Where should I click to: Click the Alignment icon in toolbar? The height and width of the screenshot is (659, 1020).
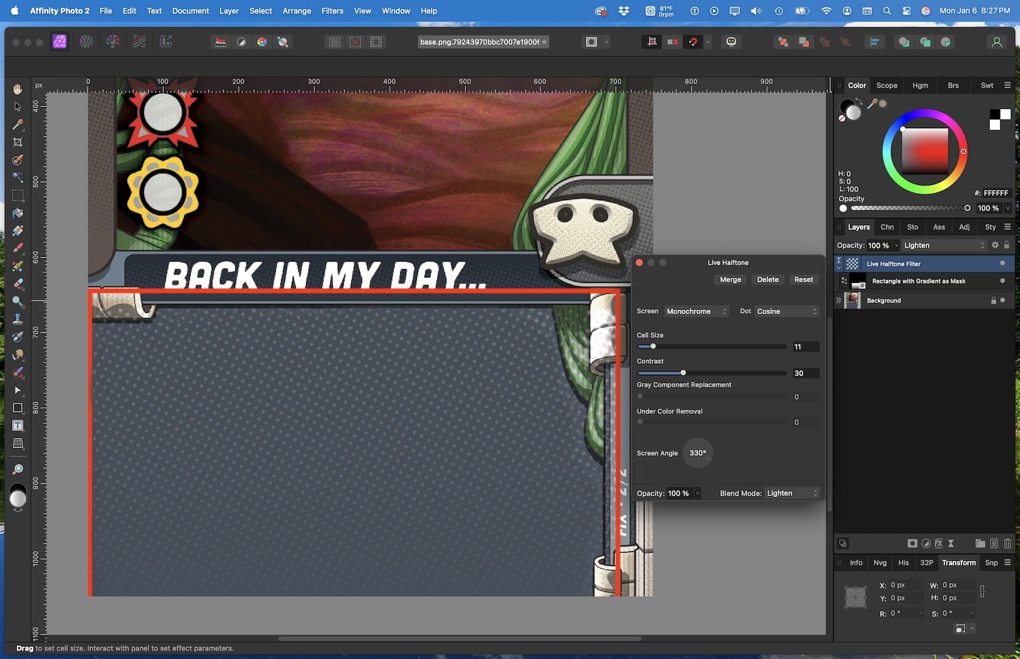click(x=875, y=42)
